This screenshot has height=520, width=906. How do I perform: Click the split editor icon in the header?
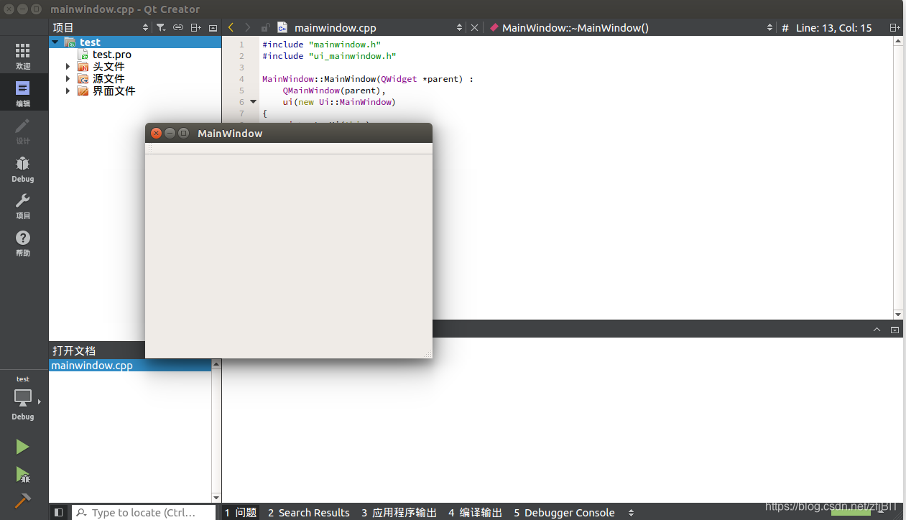click(x=895, y=27)
